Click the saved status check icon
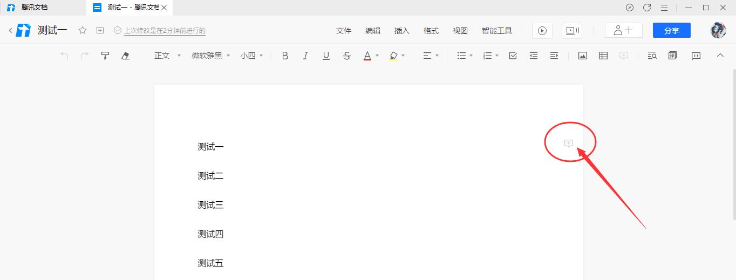The height and width of the screenshot is (280, 736). click(118, 31)
